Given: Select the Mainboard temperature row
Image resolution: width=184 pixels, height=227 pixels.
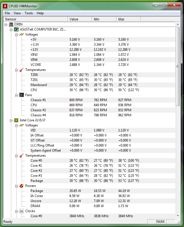Looking at the screenshot, I should pyautogui.click(x=103, y=85).
